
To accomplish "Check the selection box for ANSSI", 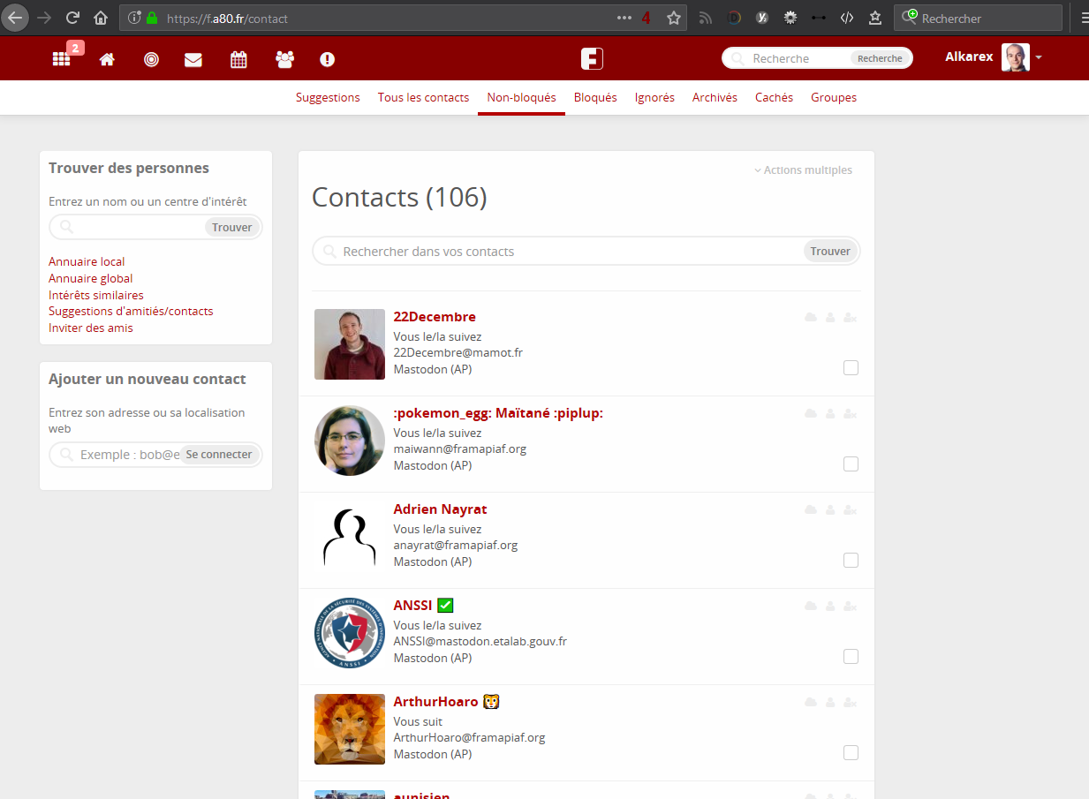I will pyautogui.click(x=851, y=656).
